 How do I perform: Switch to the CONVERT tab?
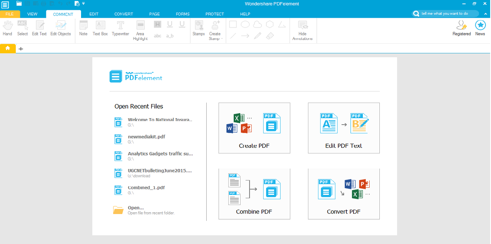point(123,14)
